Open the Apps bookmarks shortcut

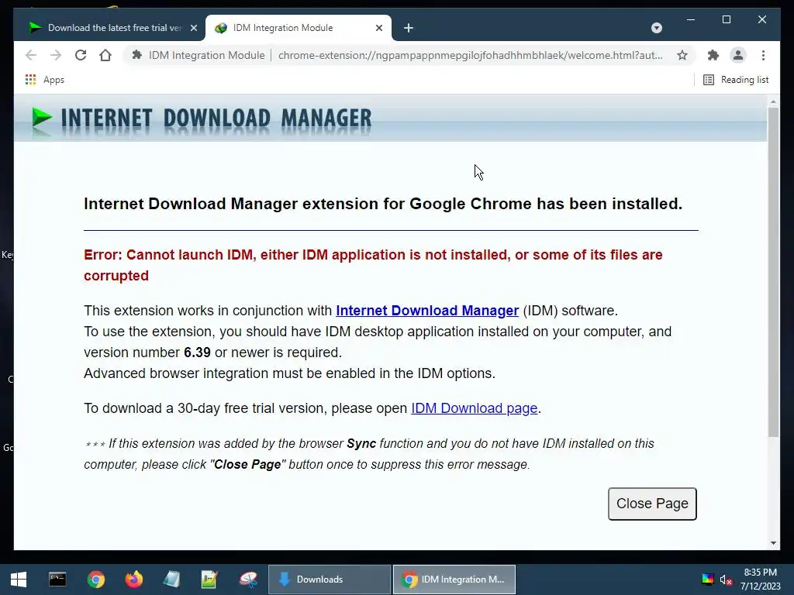click(x=44, y=80)
